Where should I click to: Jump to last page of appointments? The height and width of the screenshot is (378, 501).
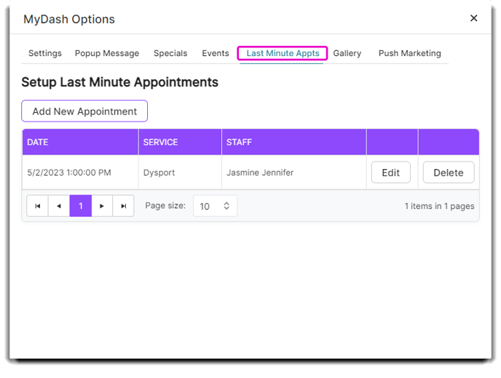123,206
